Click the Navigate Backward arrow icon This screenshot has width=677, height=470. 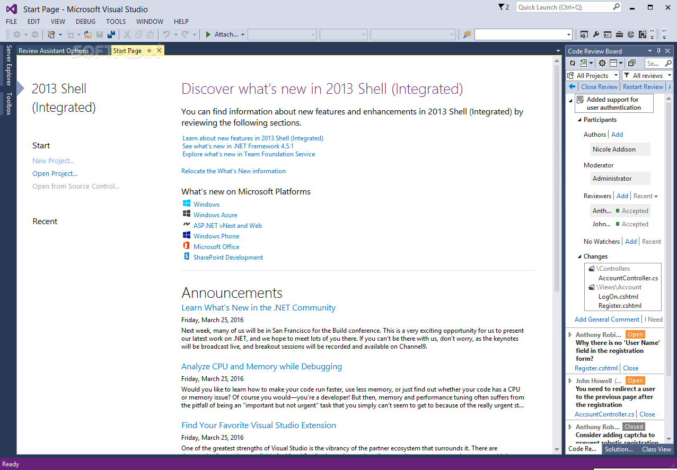coord(17,34)
